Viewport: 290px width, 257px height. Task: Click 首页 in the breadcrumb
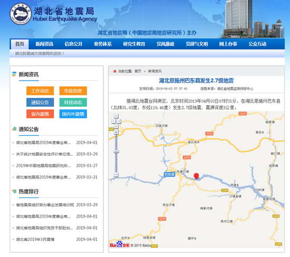click(x=138, y=71)
